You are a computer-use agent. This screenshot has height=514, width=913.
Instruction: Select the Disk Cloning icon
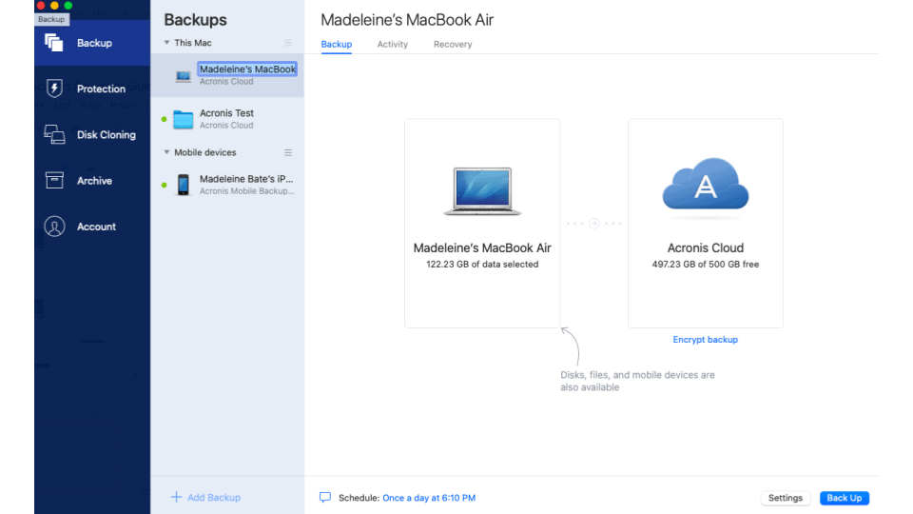pos(54,134)
